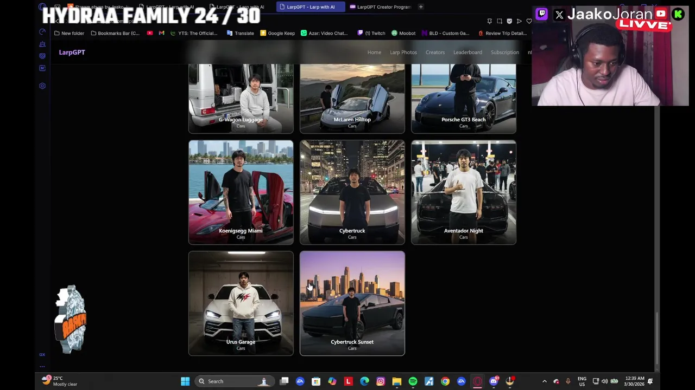Select the Cybertruck photo card
This screenshot has height=390, width=695.
[352, 192]
